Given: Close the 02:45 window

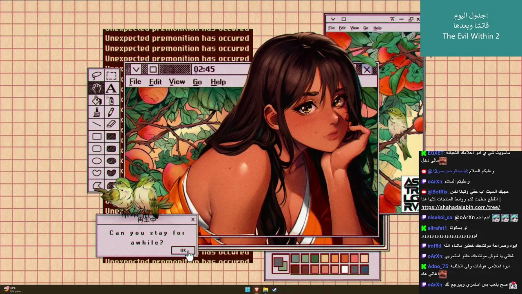Looking at the screenshot, I should point(367,69).
